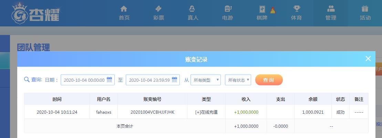This screenshot has height=138, width=382.
Task: Click the 杏耀 logo
Action: click(x=35, y=13)
